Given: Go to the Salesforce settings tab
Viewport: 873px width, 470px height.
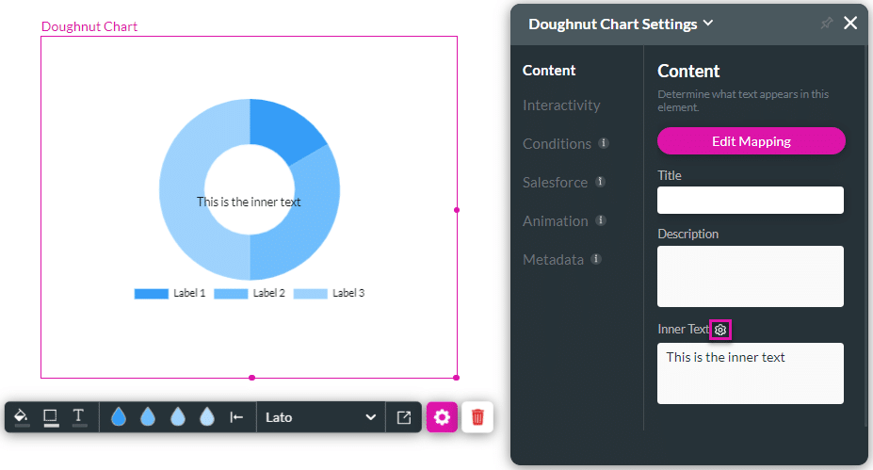Looking at the screenshot, I should coord(555,183).
